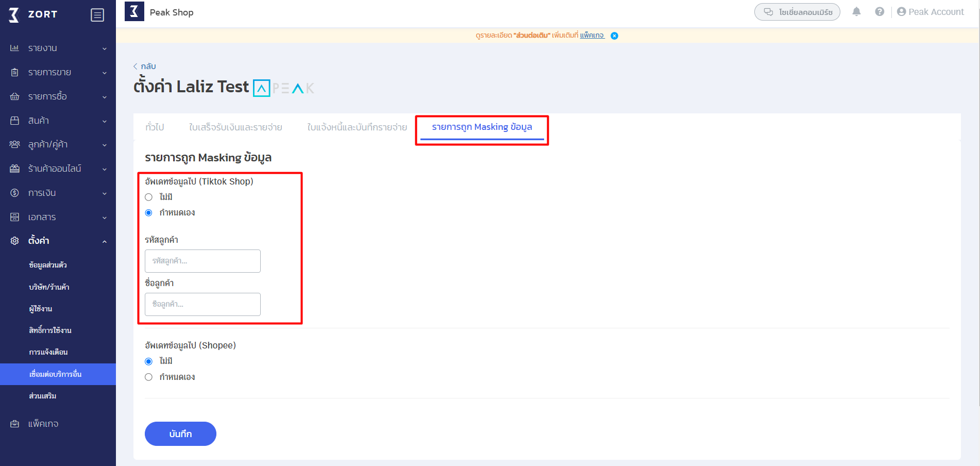Click the ร้านค้าออนไลน์ store icon
Image resolution: width=980 pixels, height=466 pixels.
(x=14, y=169)
